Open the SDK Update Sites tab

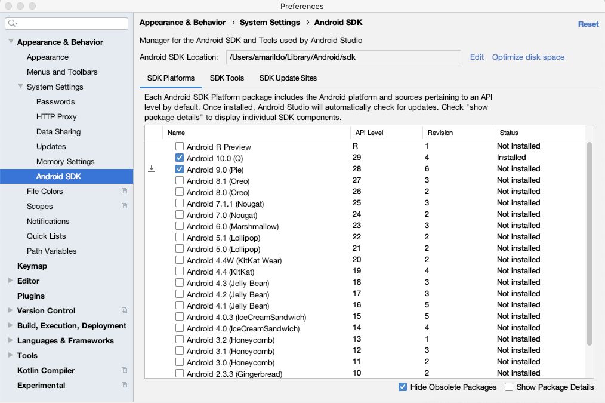point(288,78)
